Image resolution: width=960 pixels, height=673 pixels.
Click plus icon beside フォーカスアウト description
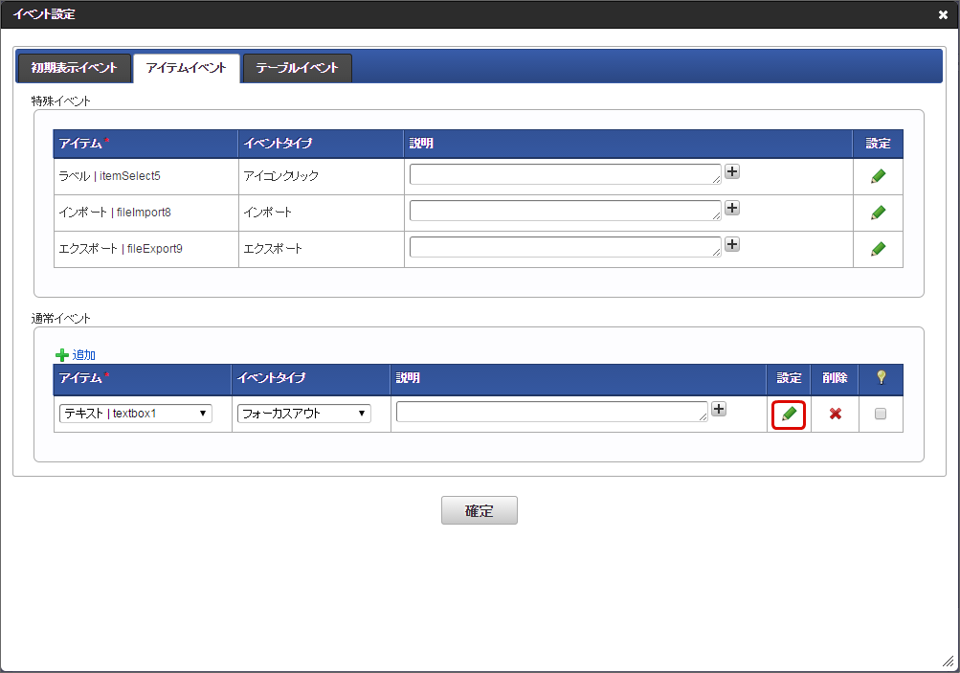tap(719, 410)
